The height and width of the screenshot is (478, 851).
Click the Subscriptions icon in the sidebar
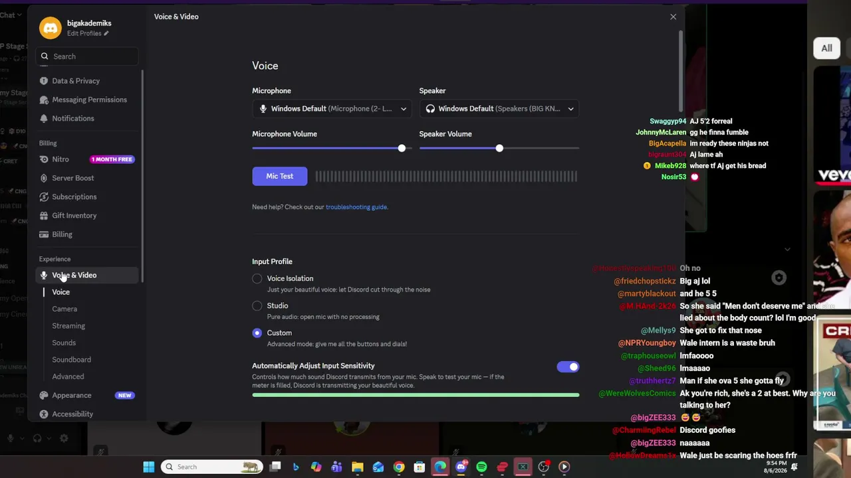click(44, 197)
